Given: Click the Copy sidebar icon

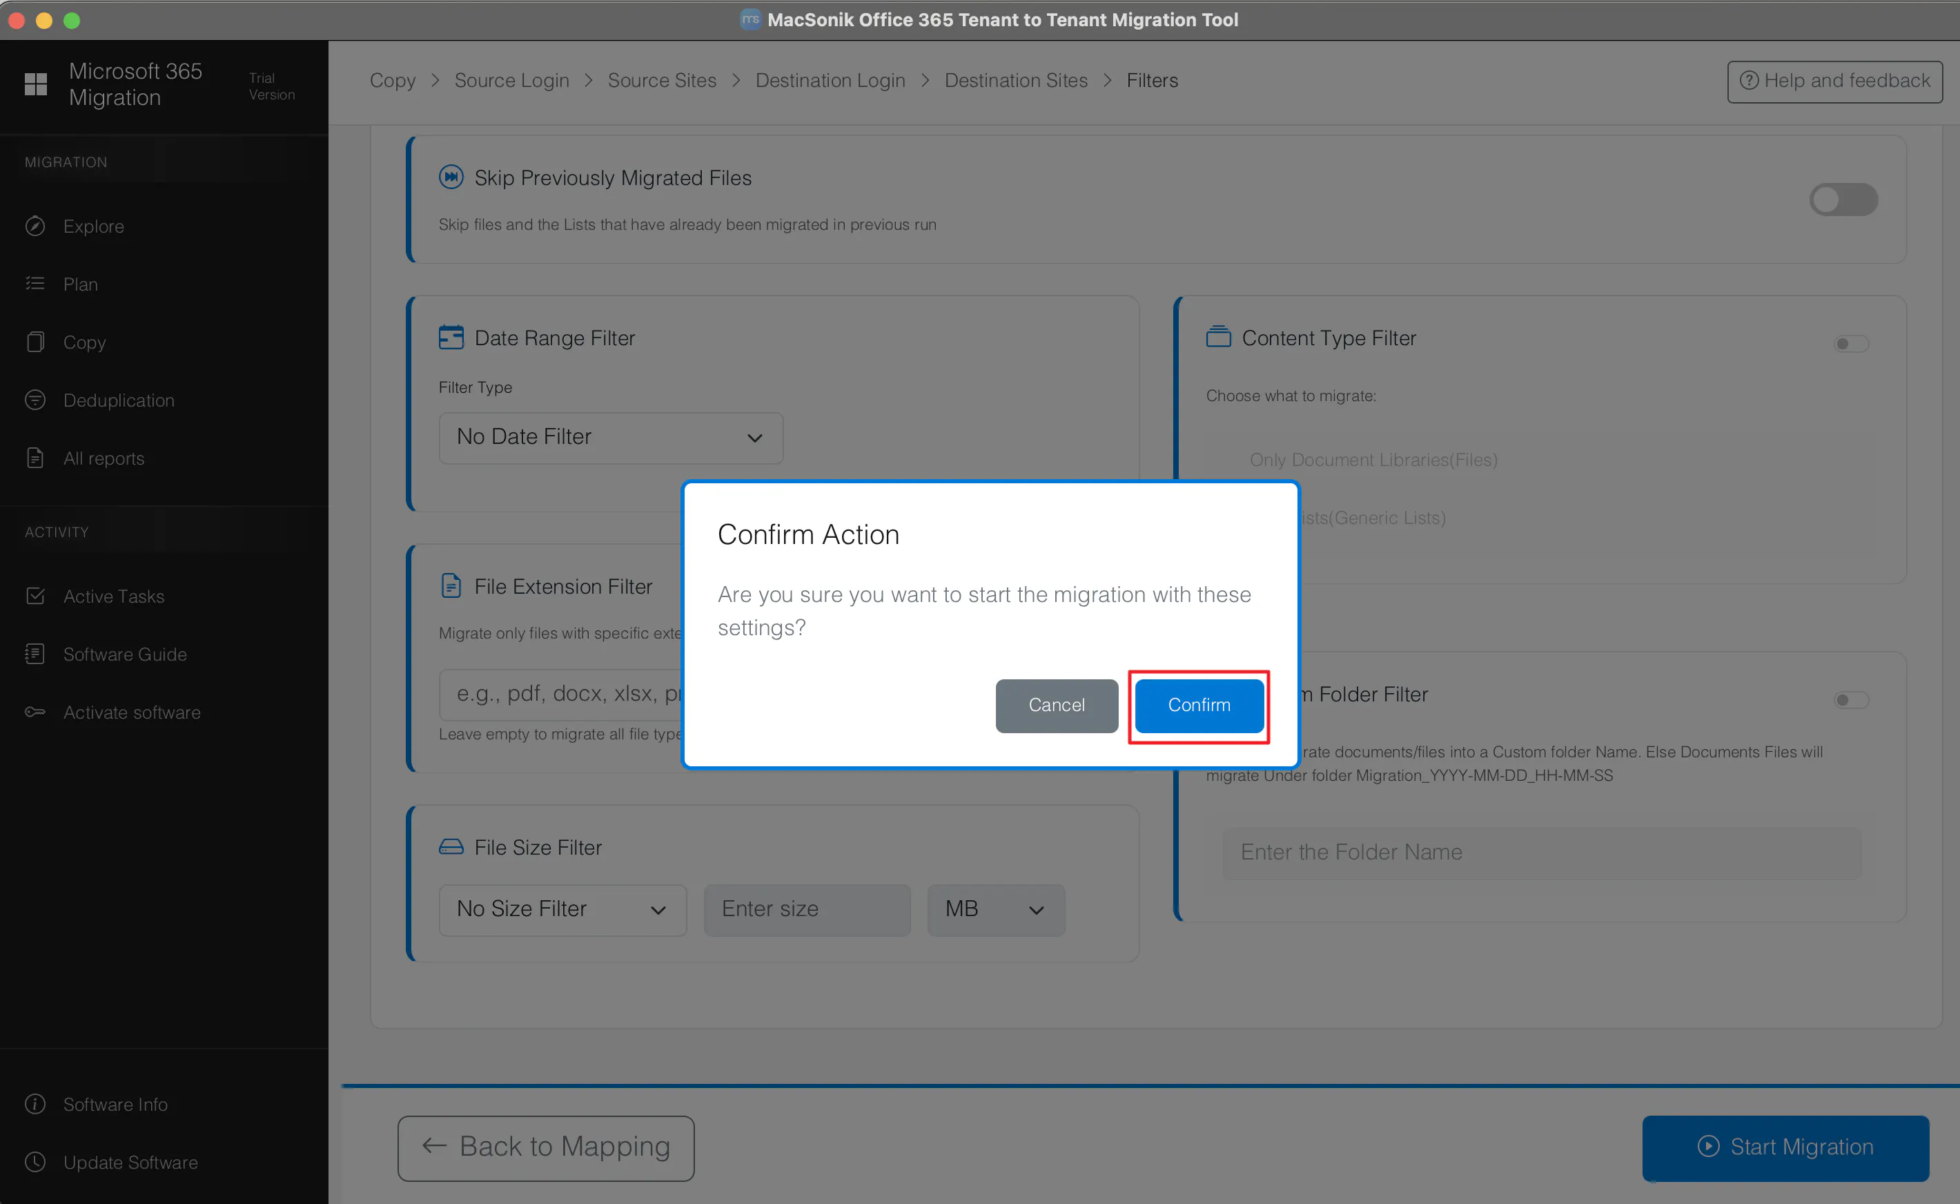Looking at the screenshot, I should click(35, 342).
